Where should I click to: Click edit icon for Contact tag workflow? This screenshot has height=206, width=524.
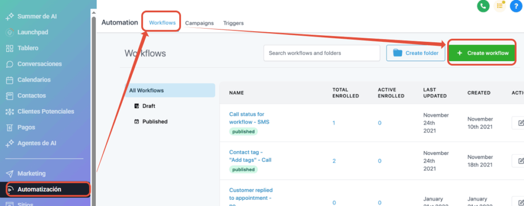520,161
